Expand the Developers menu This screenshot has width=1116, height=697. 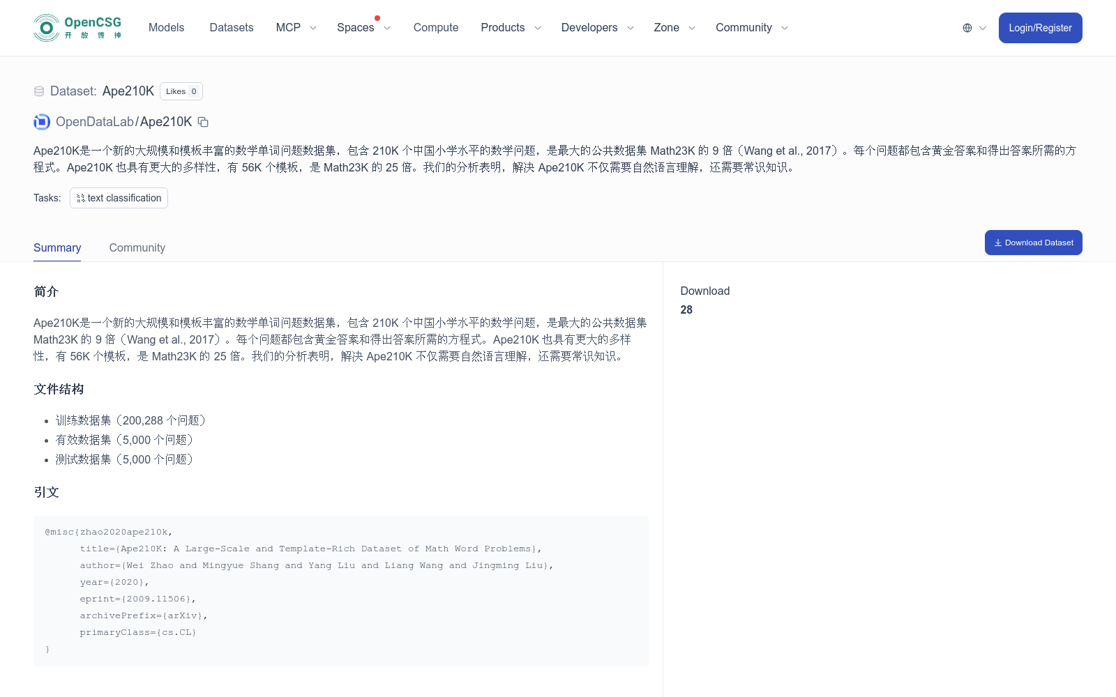point(598,28)
